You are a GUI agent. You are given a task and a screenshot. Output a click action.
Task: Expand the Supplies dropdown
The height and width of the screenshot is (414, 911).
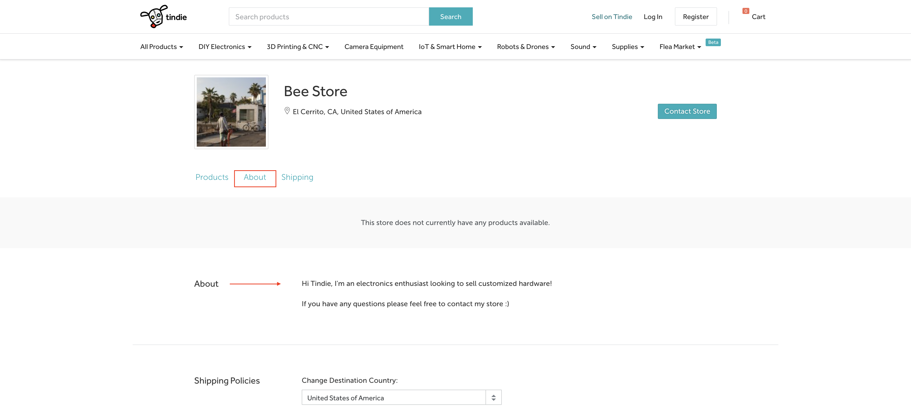click(627, 47)
